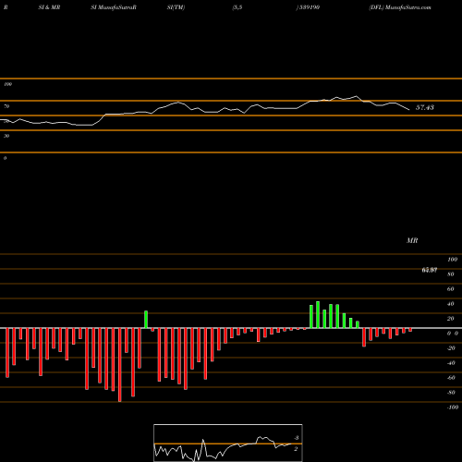
Task: Click the 64.97 value in the MR panel
Action: pos(430,270)
